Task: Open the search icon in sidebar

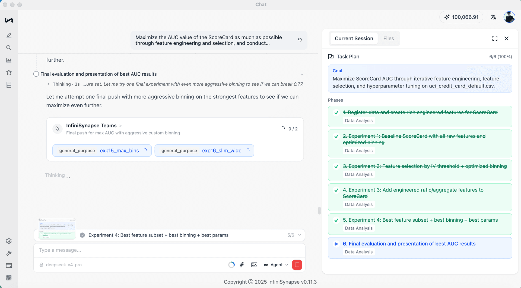Action: (x=9, y=48)
